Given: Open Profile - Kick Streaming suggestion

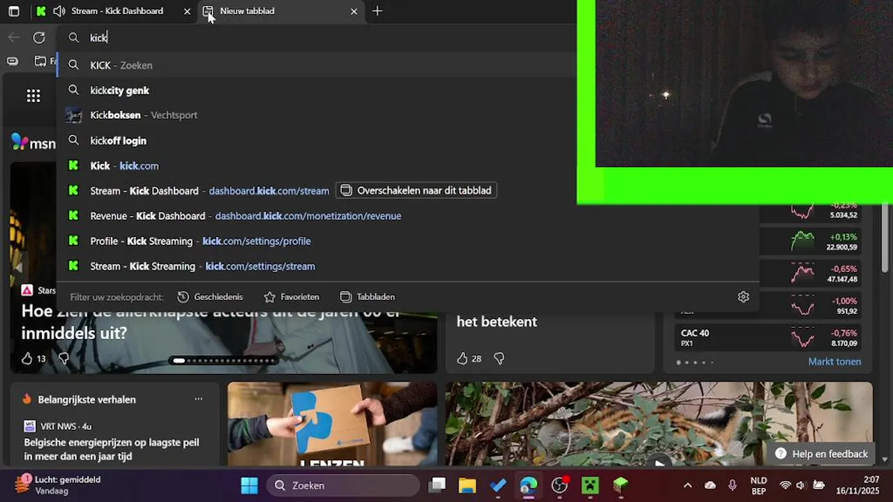Looking at the screenshot, I should point(408,241).
